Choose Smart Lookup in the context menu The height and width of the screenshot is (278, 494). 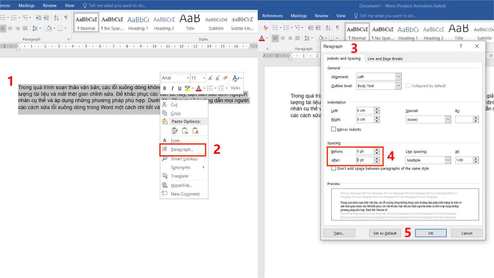tap(184, 159)
